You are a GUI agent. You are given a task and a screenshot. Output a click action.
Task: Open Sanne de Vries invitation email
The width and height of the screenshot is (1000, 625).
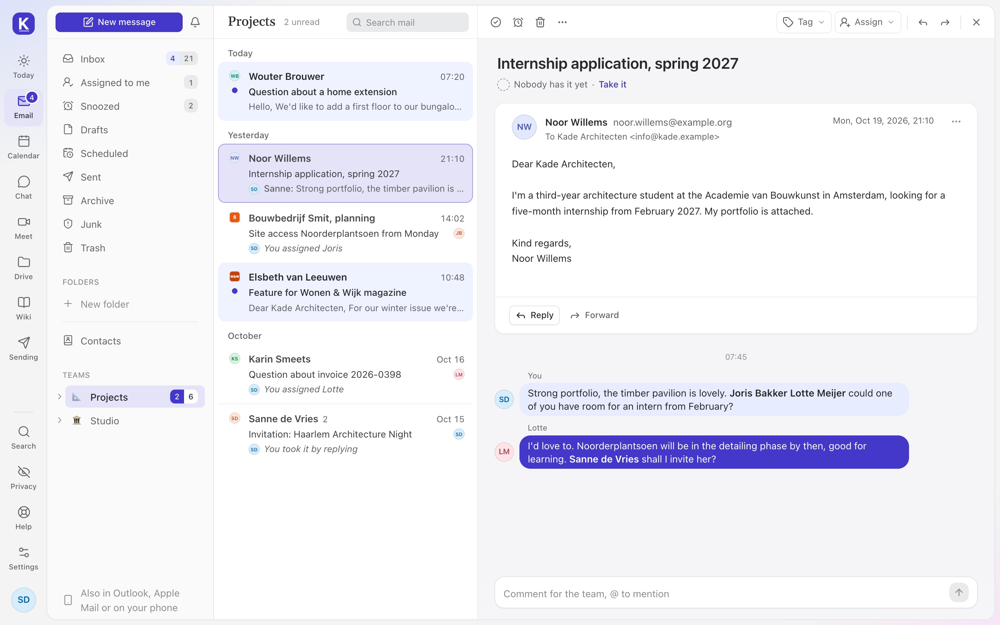(345, 434)
